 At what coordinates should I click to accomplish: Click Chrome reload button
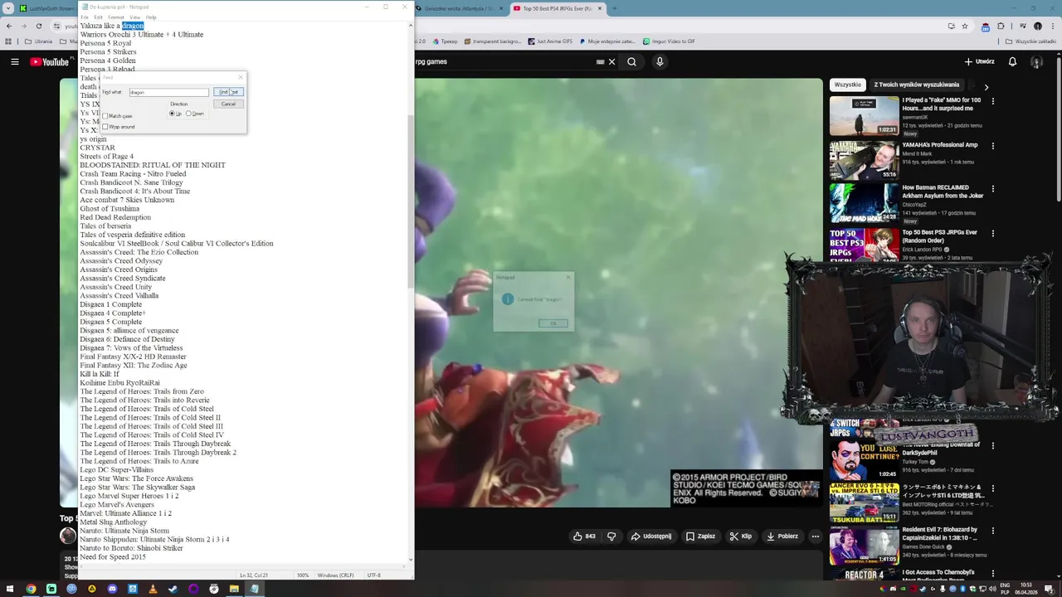[38, 26]
